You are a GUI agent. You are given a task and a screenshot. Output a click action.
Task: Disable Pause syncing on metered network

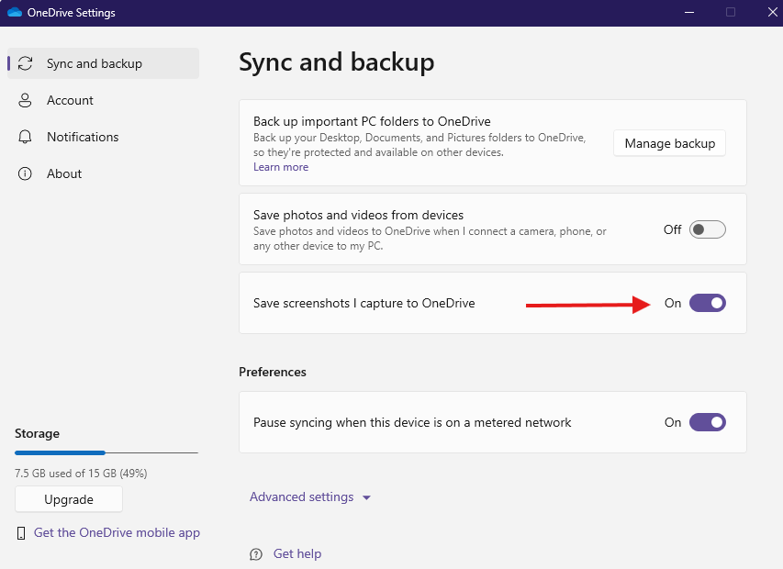click(707, 422)
